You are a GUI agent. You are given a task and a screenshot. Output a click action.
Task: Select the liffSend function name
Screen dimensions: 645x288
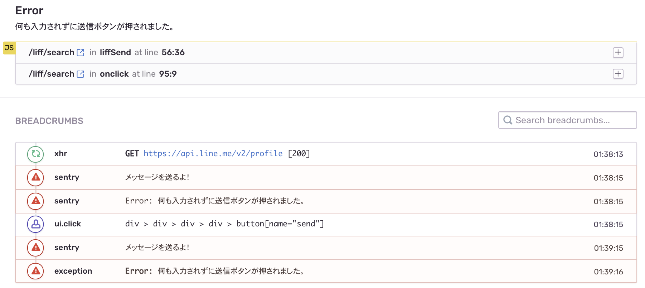pos(115,52)
